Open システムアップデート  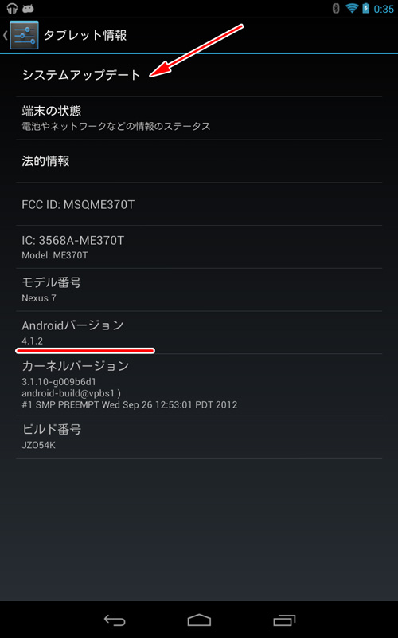[199, 75]
